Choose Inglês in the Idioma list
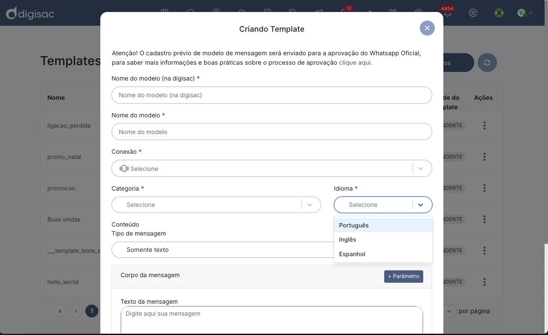Image resolution: width=548 pixels, height=335 pixels. [383, 239]
